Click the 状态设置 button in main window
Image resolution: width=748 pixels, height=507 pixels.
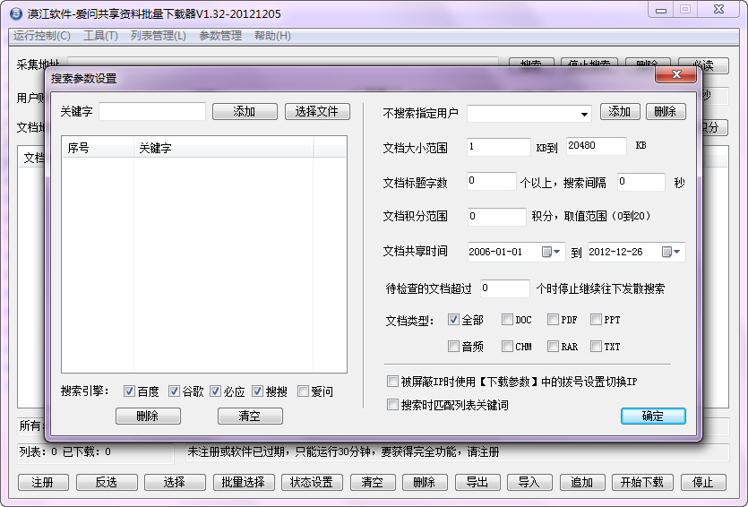tap(312, 482)
